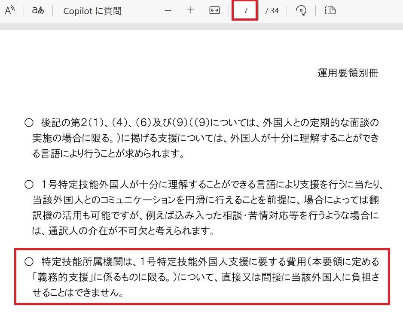The width and height of the screenshot is (403, 312).
Task: Click the line containing 通訳人の介在が不可欠
Action: click(x=122, y=231)
